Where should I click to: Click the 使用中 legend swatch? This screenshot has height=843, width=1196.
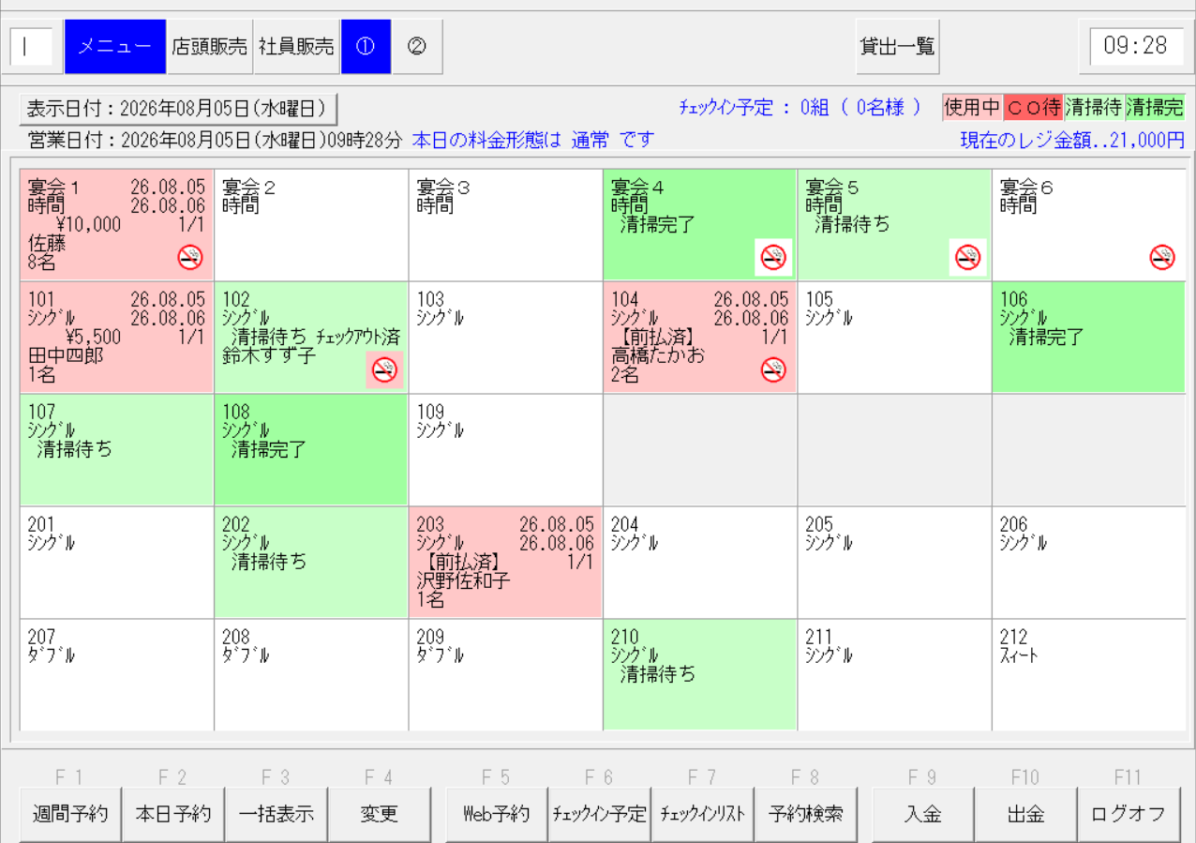point(972,108)
